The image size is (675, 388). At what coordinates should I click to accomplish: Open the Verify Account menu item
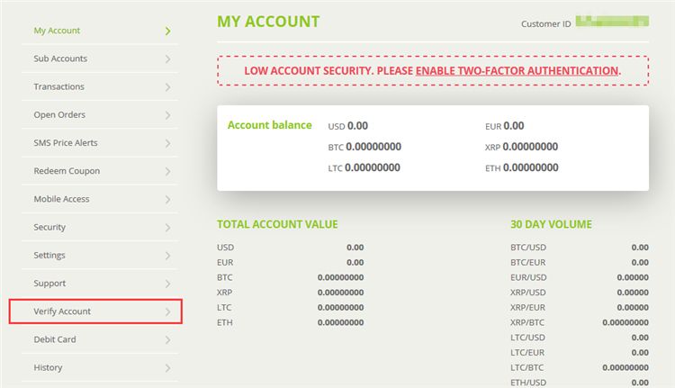click(x=62, y=311)
